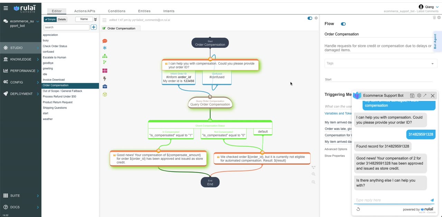This screenshot has height=217, width=442.
Task: Expand the ecommerce_support_bot selector
Action: (38, 21)
